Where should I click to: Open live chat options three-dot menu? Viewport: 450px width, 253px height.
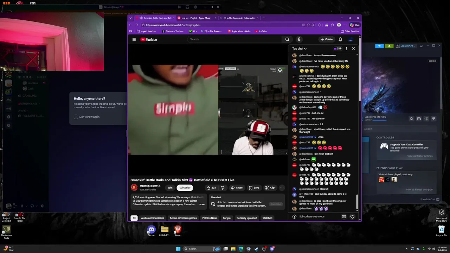pos(346,48)
